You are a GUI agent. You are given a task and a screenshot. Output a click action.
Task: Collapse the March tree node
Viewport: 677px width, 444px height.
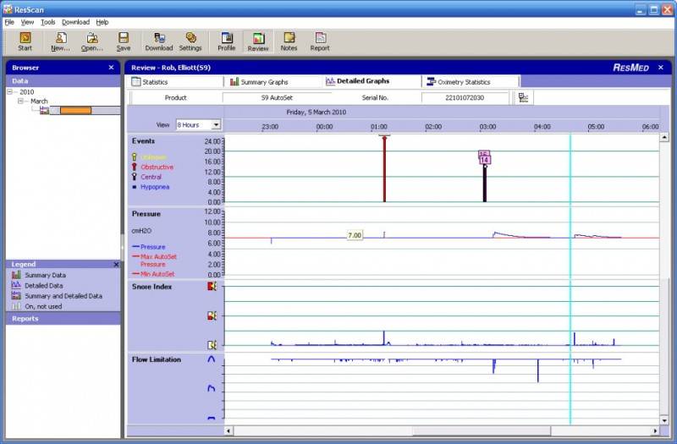[20, 101]
